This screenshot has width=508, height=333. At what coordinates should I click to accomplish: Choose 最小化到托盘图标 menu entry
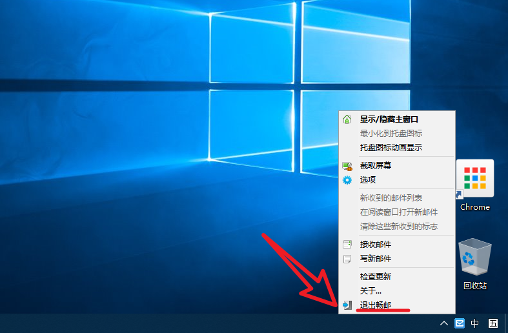point(397,133)
